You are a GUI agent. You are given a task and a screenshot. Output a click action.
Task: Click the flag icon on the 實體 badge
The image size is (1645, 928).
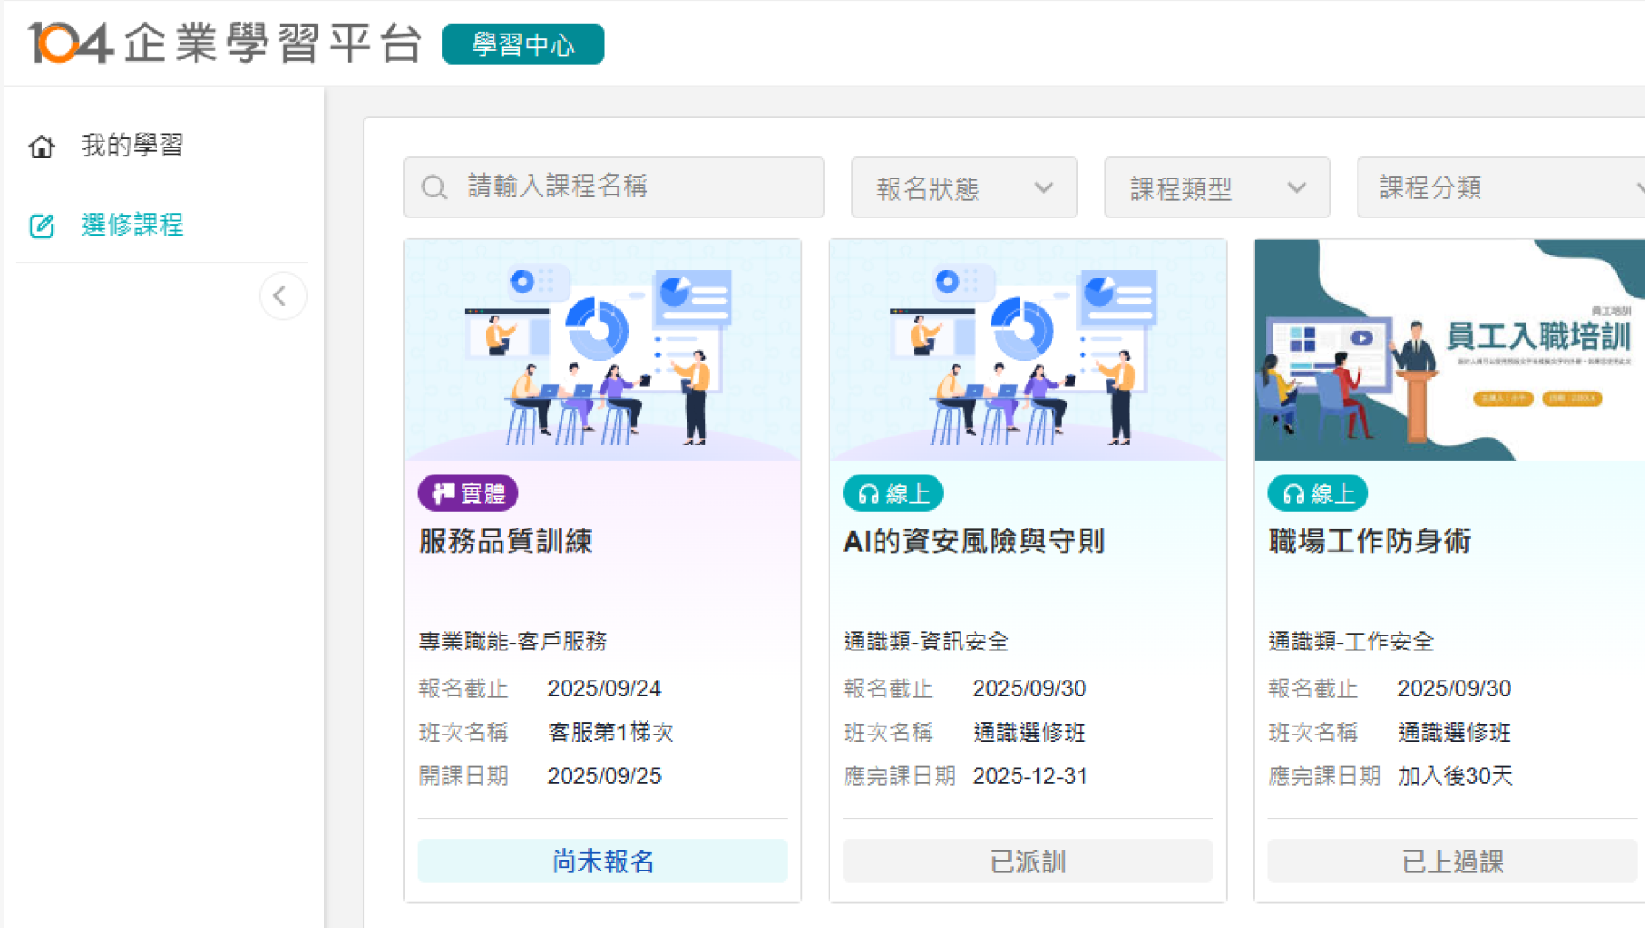click(x=442, y=492)
